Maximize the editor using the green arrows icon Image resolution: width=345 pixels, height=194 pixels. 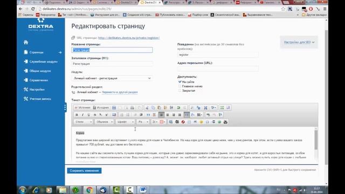(x=222, y=108)
